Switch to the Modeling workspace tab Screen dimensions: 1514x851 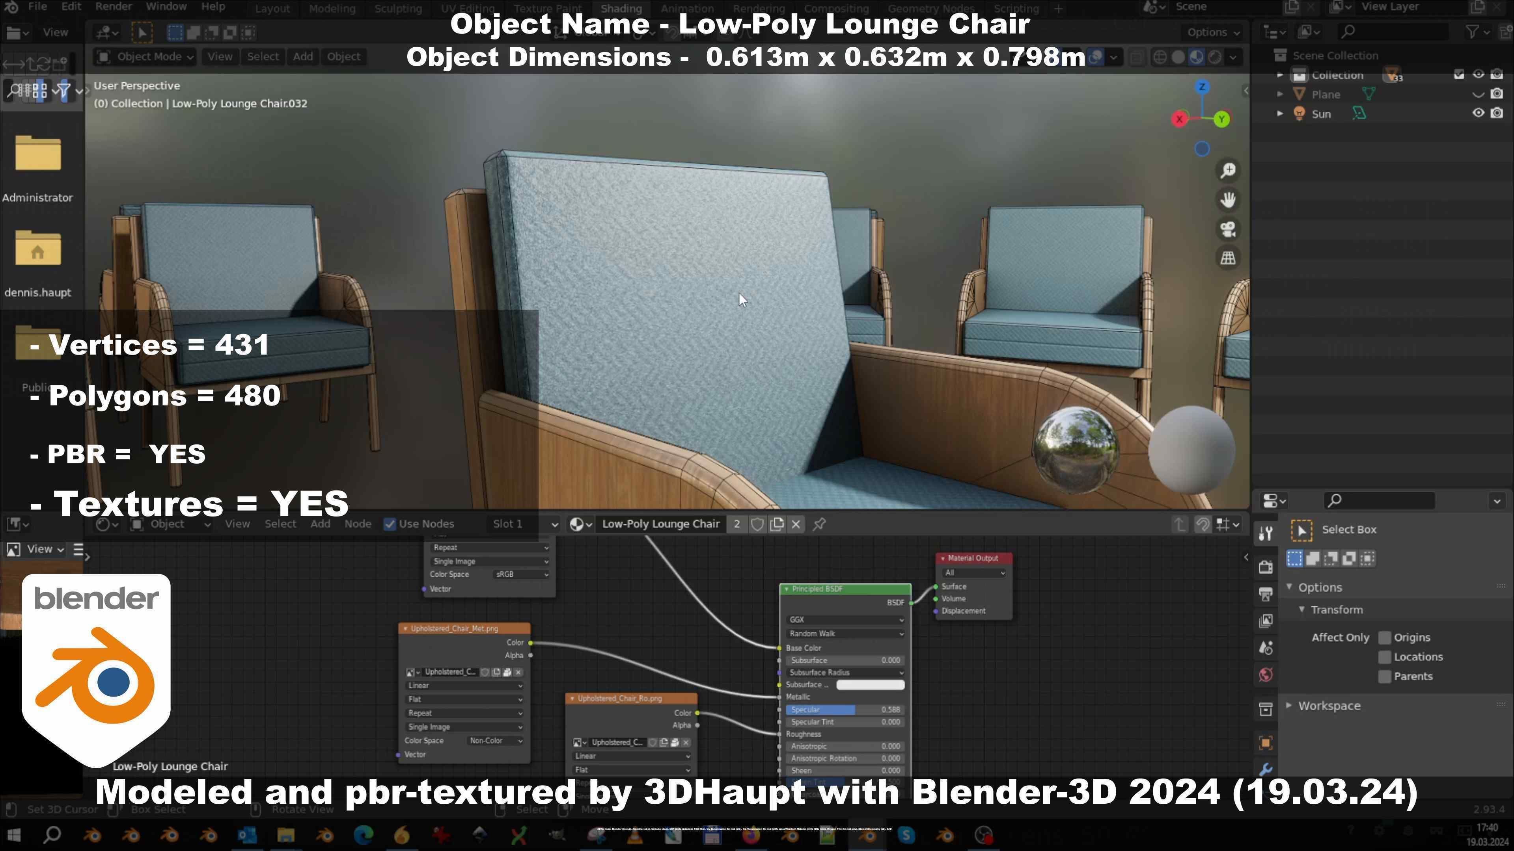tap(332, 9)
